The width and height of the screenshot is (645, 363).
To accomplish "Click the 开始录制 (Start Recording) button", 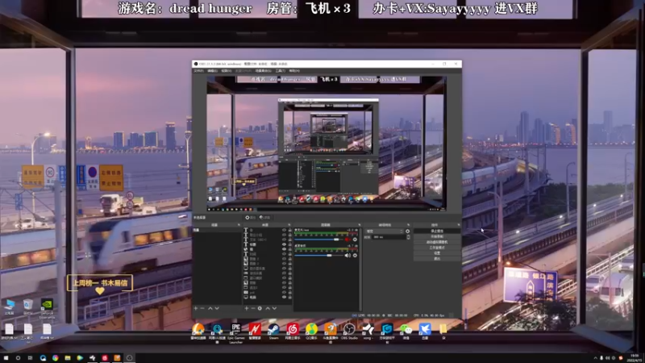I will pos(437,236).
